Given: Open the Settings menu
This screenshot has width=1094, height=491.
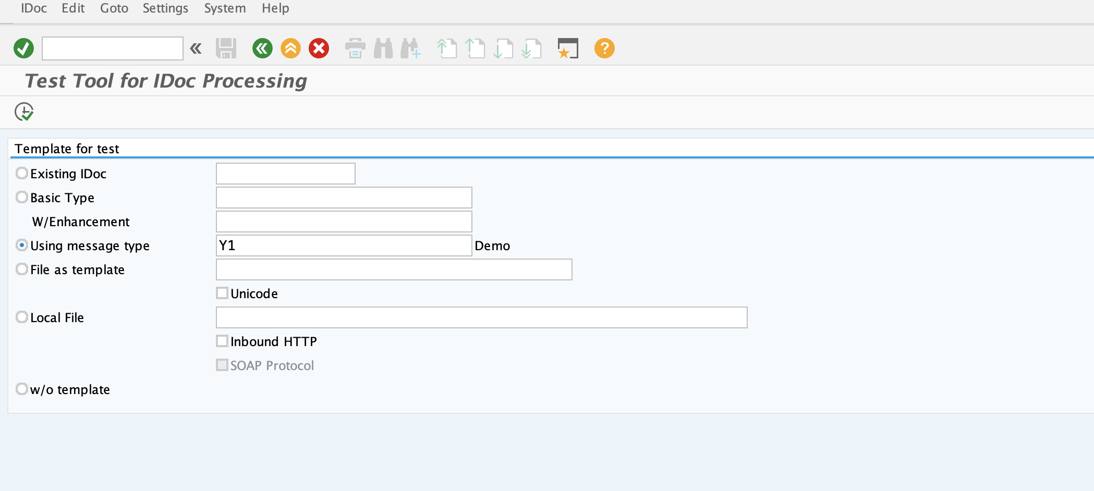Looking at the screenshot, I should [x=165, y=8].
